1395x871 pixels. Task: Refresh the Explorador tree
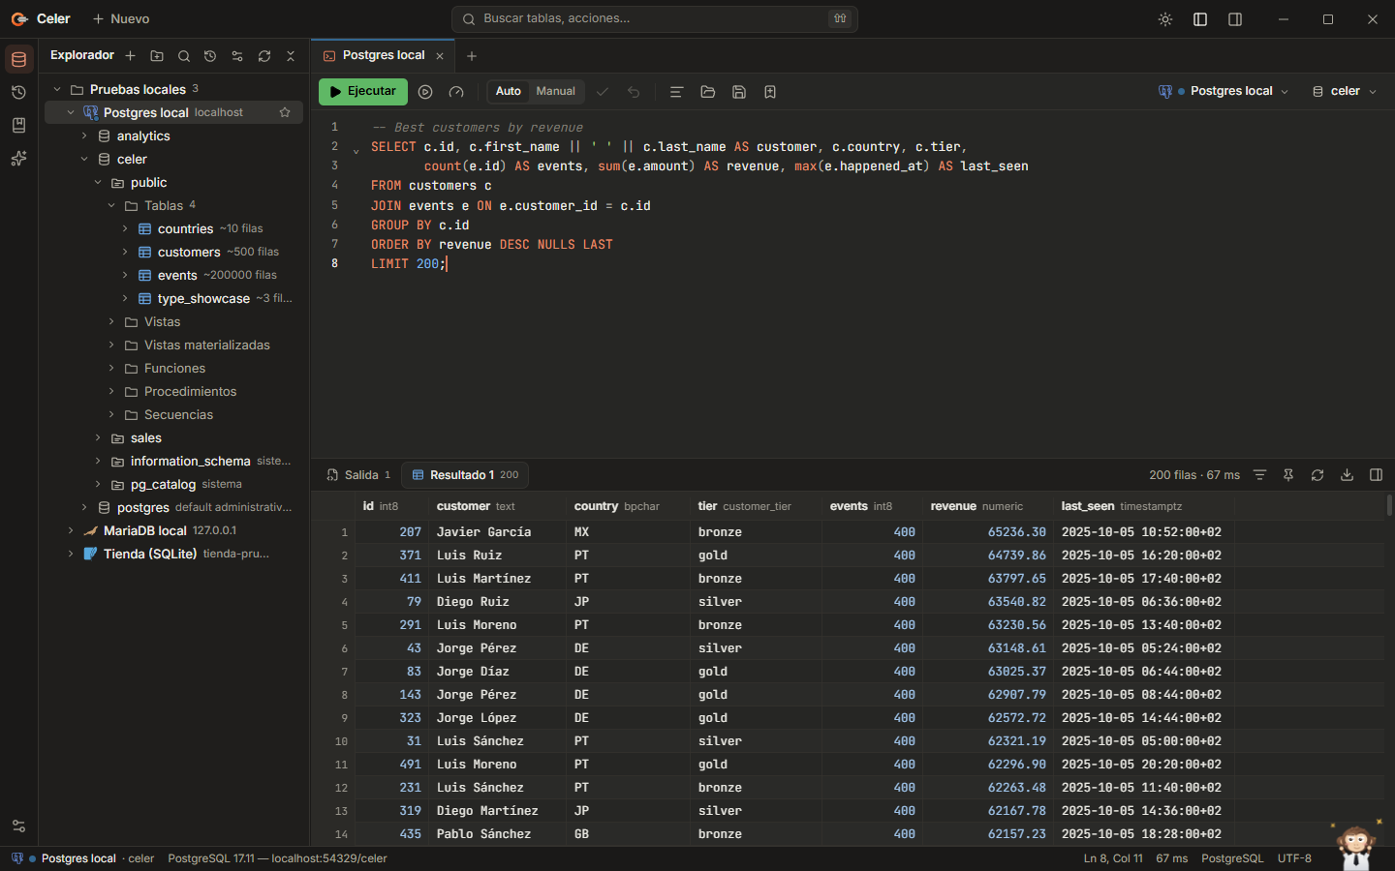click(x=264, y=56)
